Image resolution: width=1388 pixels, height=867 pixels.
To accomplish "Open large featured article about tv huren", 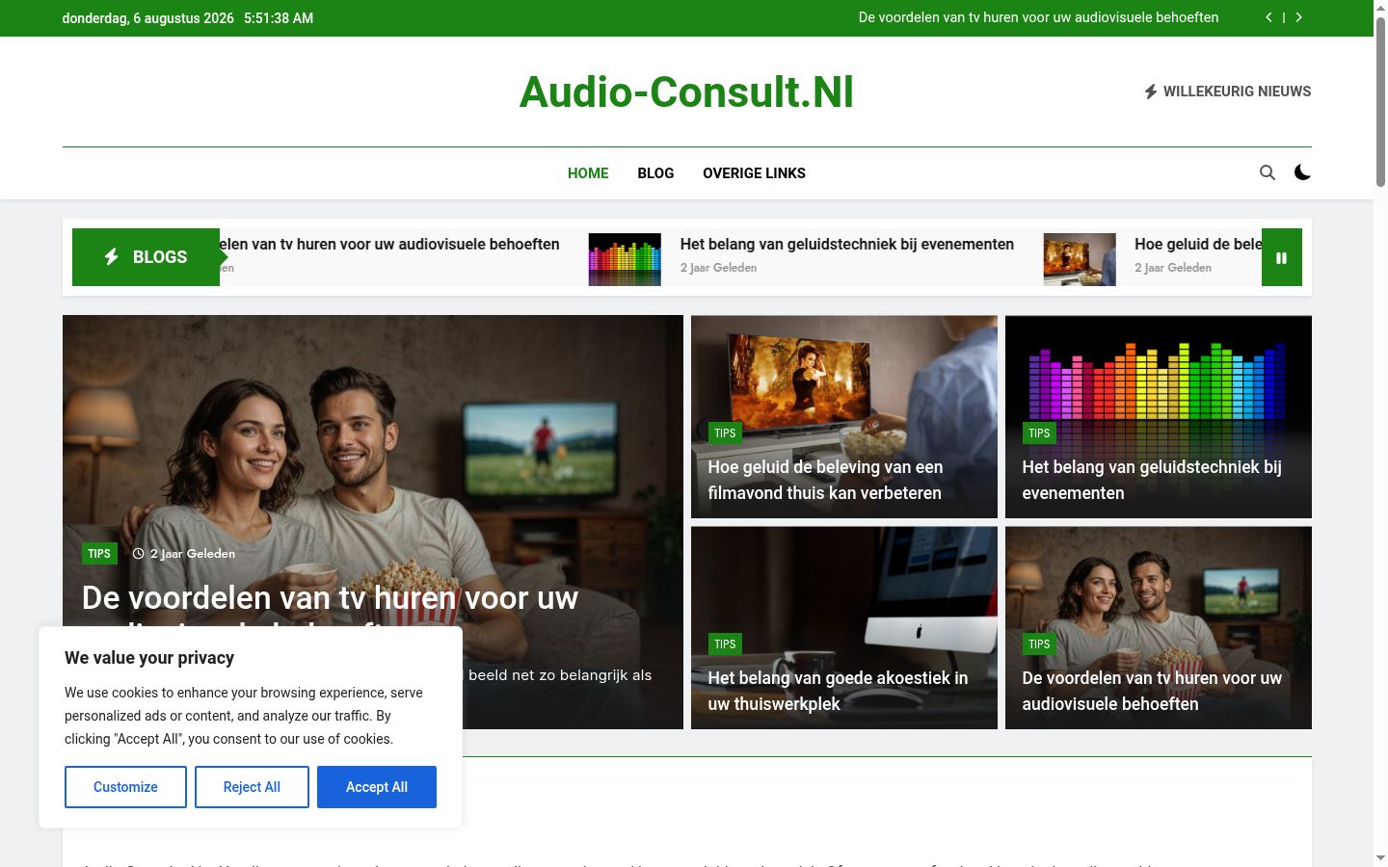I will (330, 598).
